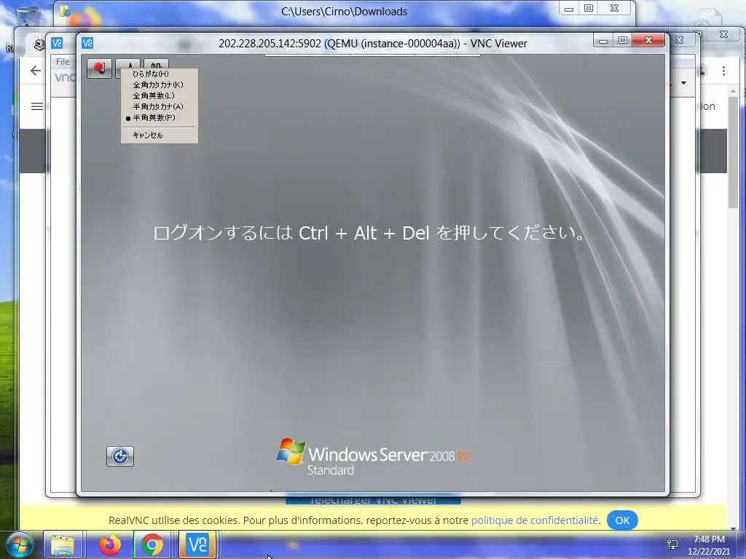Choose 半角カタカナ(A) input mode
The width and height of the screenshot is (746, 559).
tap(160, 106)
